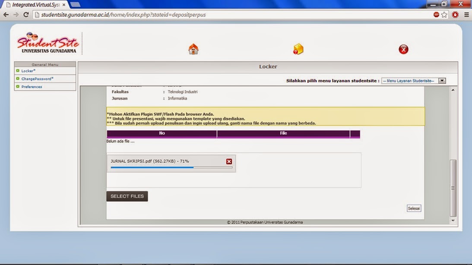Click the 'Informatika' value
The image size is (472, 265).
177,98
